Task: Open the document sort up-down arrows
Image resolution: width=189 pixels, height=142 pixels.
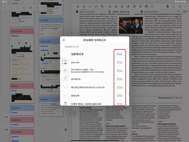Action: click(178, 12)
